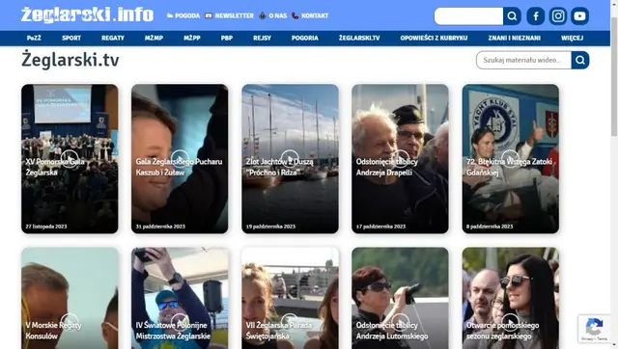Screen dimensions: 618x349
Task: Play the V Morskie Regaty Konsulów video
Action: point(70,321)
